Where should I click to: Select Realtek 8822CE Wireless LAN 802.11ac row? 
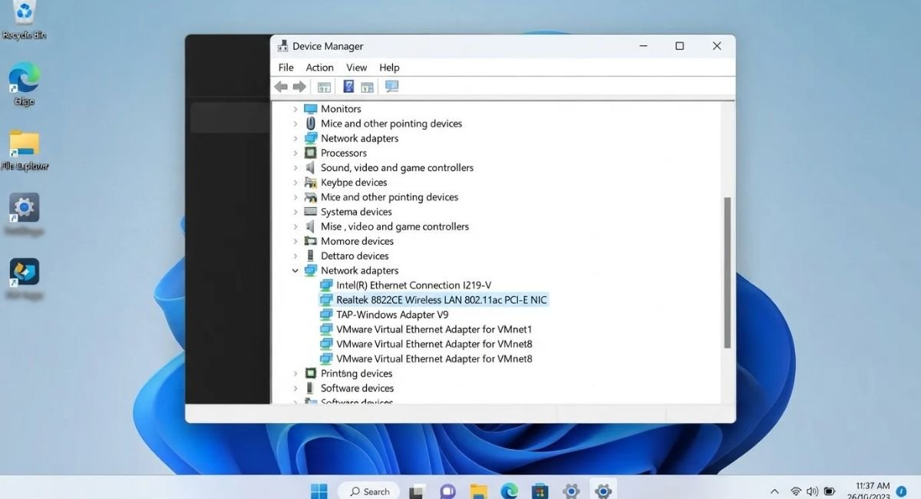pos(433,300)
